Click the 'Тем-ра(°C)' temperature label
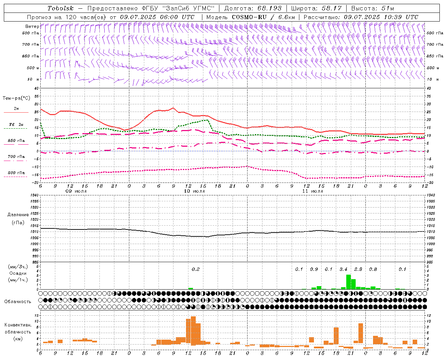This screenshot has height=356, width=445. 16,98
